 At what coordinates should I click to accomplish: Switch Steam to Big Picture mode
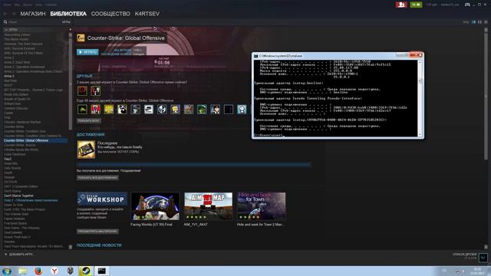click(x=467, y=5)
